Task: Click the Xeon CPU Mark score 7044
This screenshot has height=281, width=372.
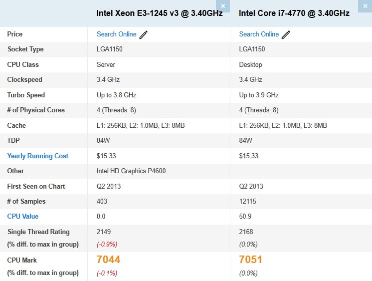Action: click(x=108, y=260)
